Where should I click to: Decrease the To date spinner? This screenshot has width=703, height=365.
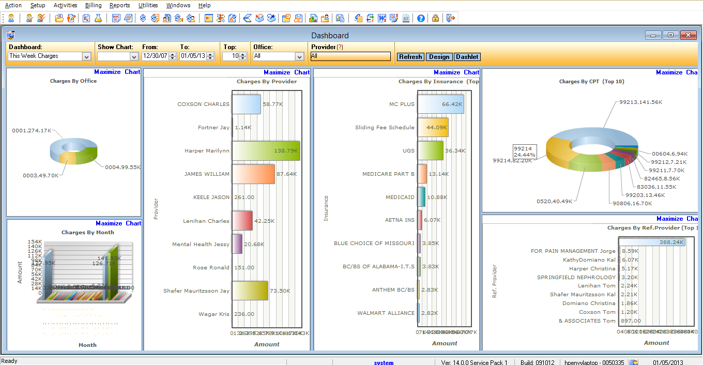click(x=210, y=58)
